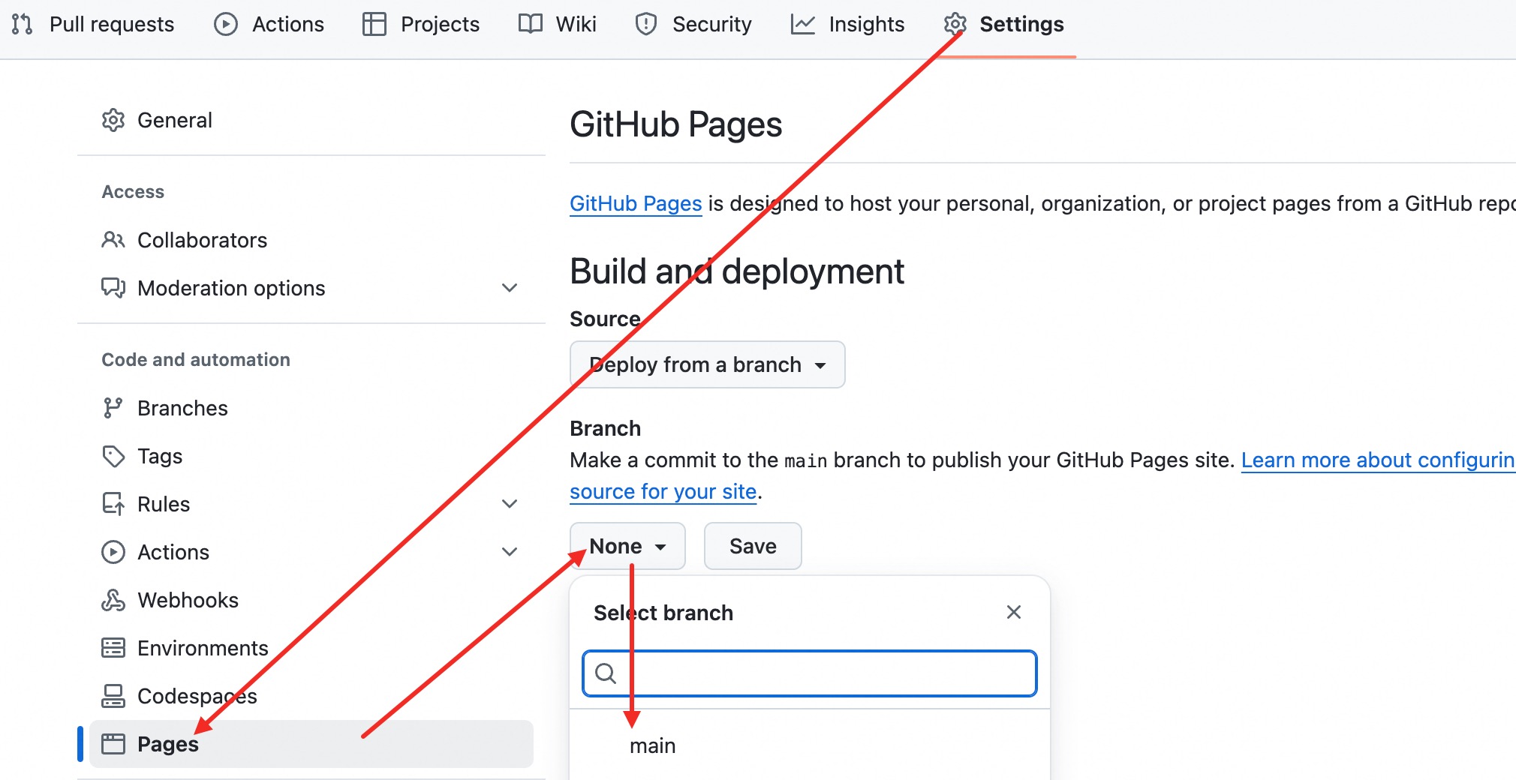Viewport: 1516px width, 780px height.
Task: Open Learn more about configuring link
Action: click(x=1378, y=460)
